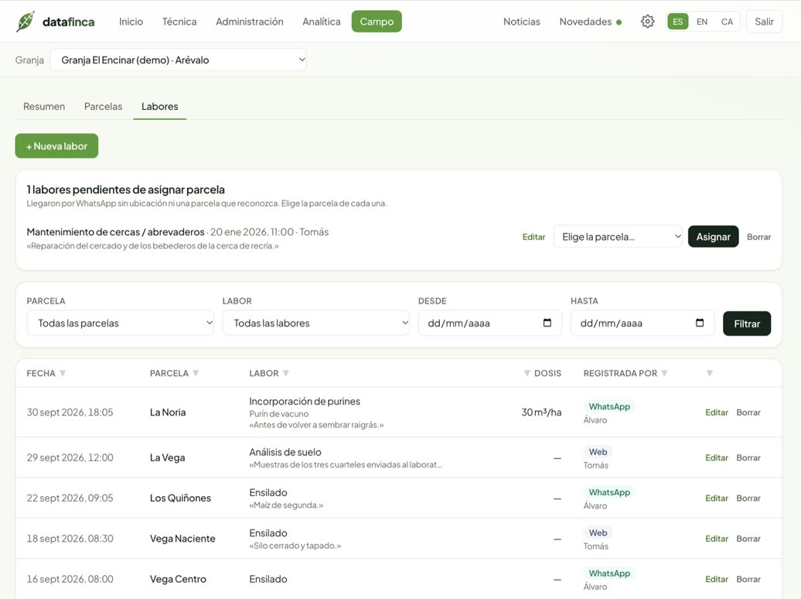The height and width of the screenshot is (599, 801).
Task: Switch to the Resumen tab
Action: tap(44, 106)
